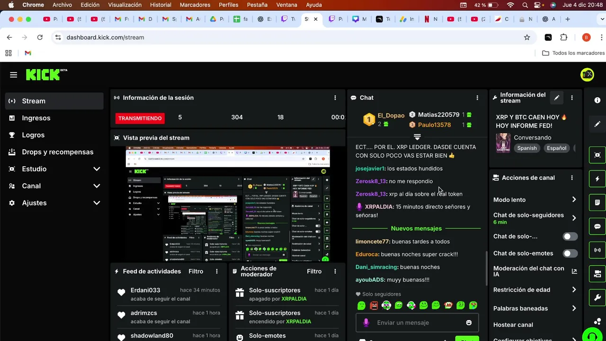Viewport: 606px width, 341px height.
Task: Click XRPALDIA link in Solo-suscriptores apagado row
Action: pyautogui.click(x=294, y=299)
